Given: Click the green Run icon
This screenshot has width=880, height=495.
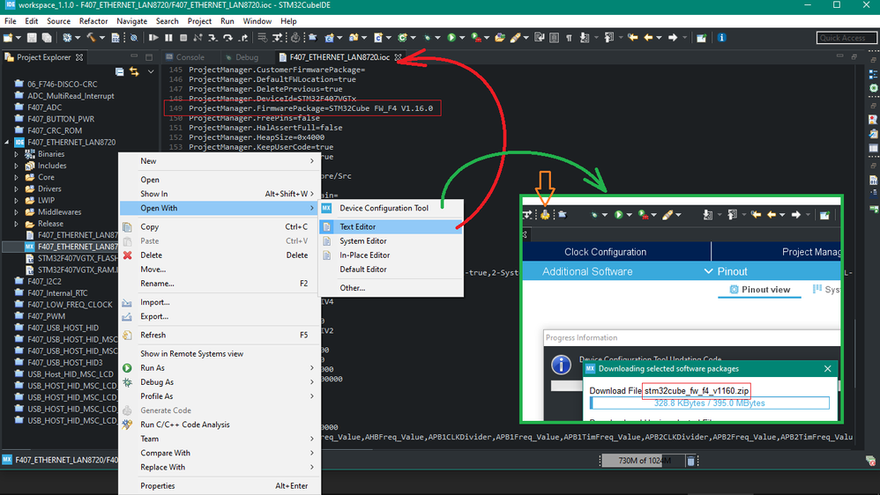Looking at the screenshot, I should pyautogui.click(x=451, y=38).
